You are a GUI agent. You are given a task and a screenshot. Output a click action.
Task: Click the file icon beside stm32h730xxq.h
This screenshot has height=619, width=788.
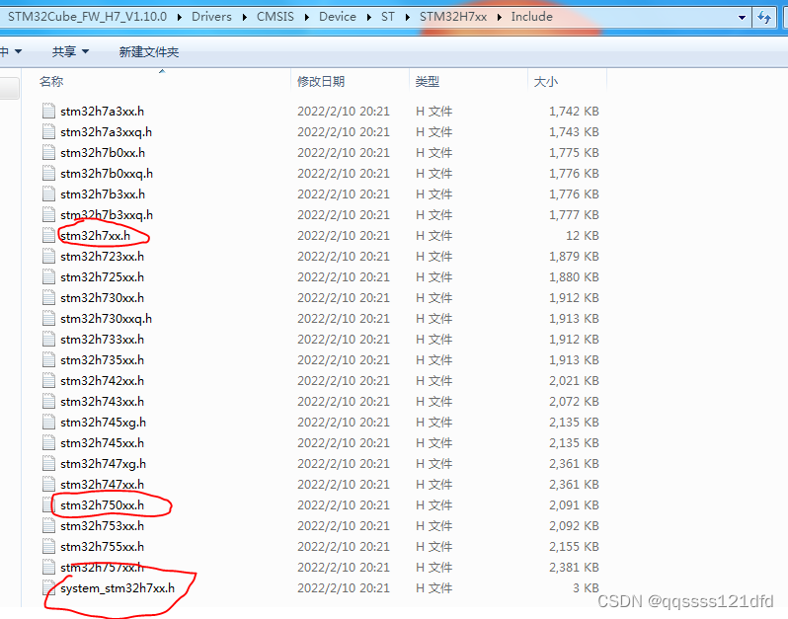click(x=48, y=318)
